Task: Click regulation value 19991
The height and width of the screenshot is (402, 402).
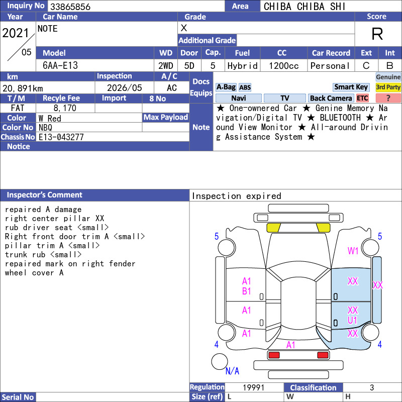Action: 254,387
